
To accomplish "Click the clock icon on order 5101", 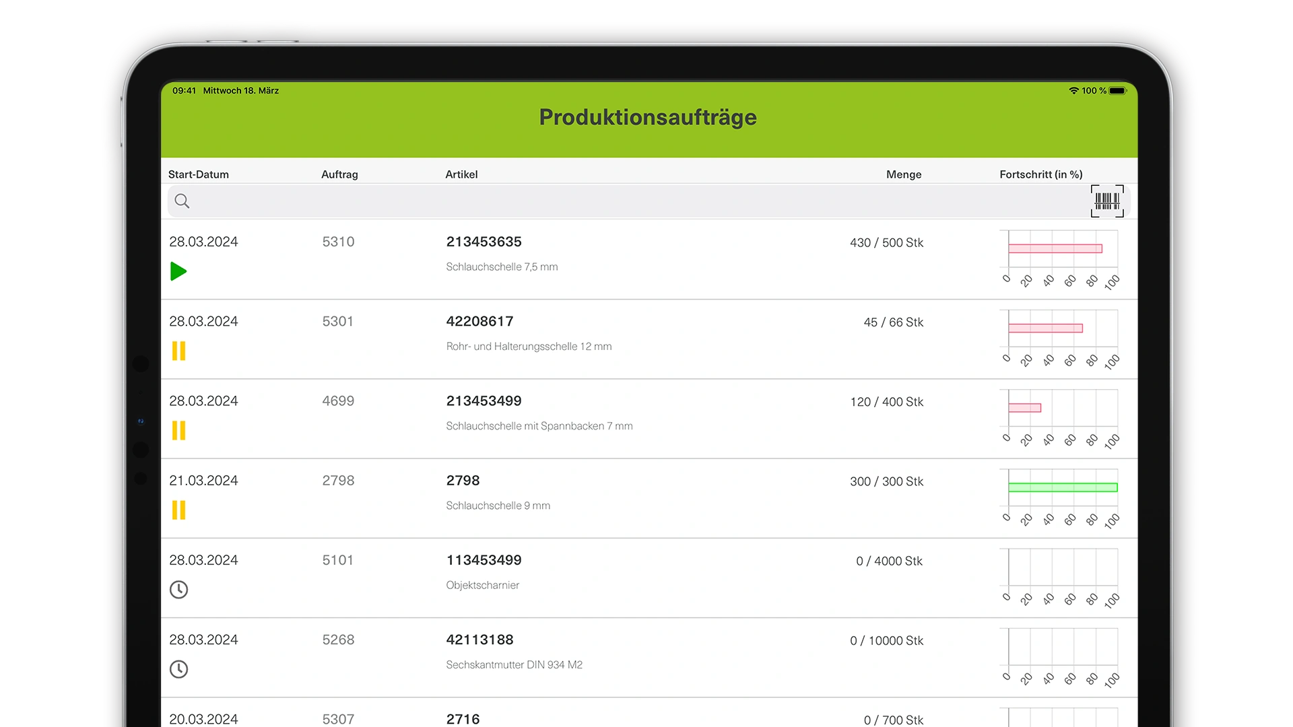I will pos(178,590).
